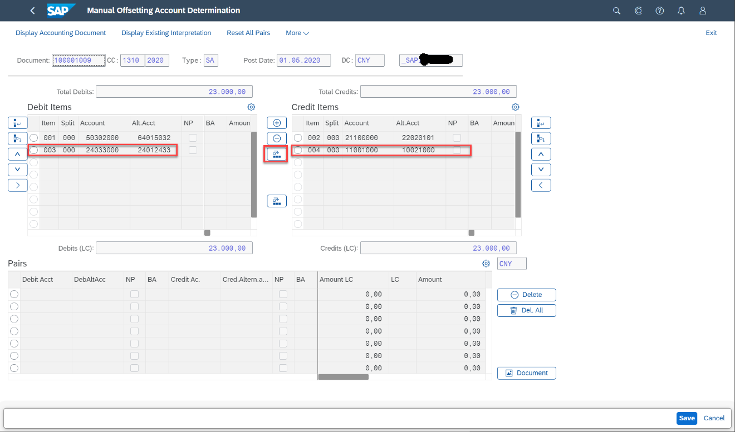735x432 pixels.
Task: Open Pairs table settings gear
Action: click(486, 264)
